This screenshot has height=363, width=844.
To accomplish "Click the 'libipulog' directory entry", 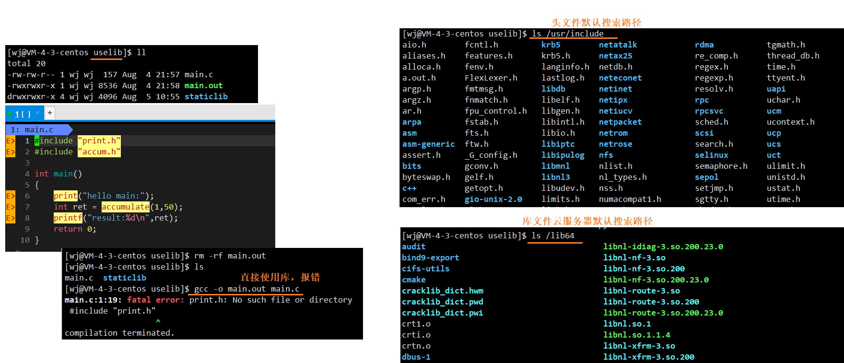I will point(563,155).
